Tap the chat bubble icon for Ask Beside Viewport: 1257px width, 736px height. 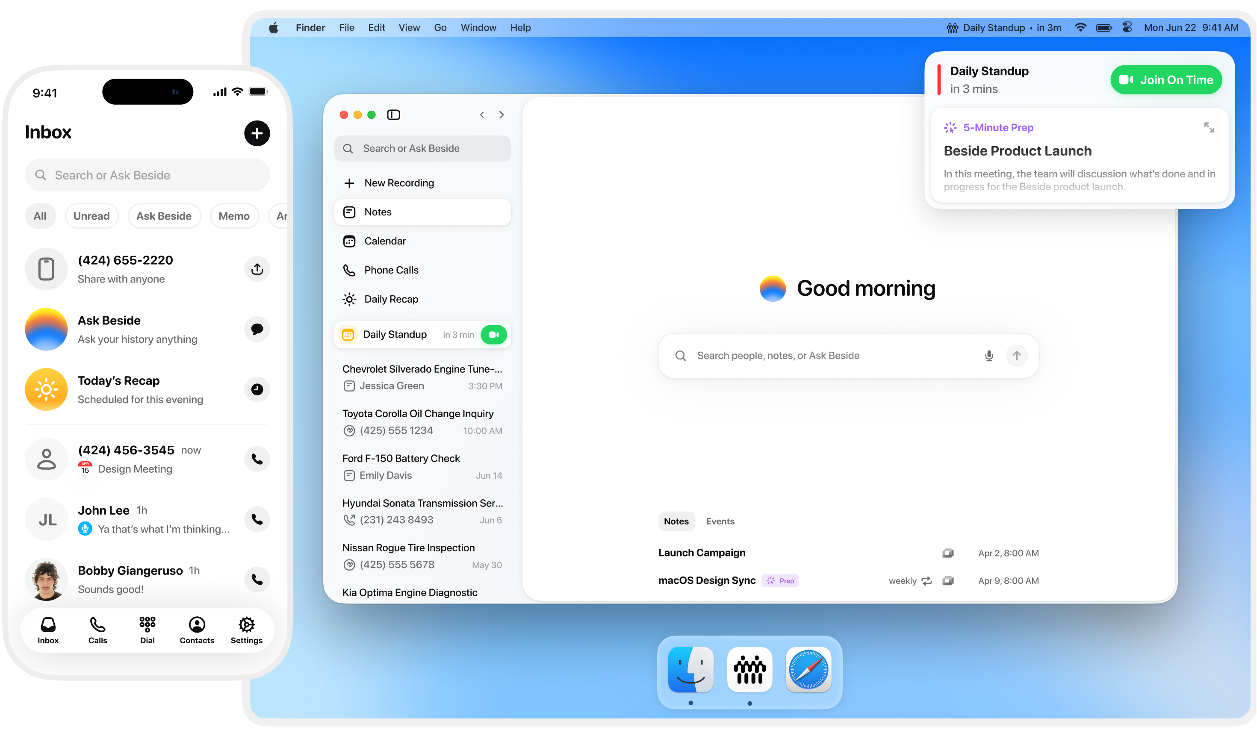click(x=257, y=329)
